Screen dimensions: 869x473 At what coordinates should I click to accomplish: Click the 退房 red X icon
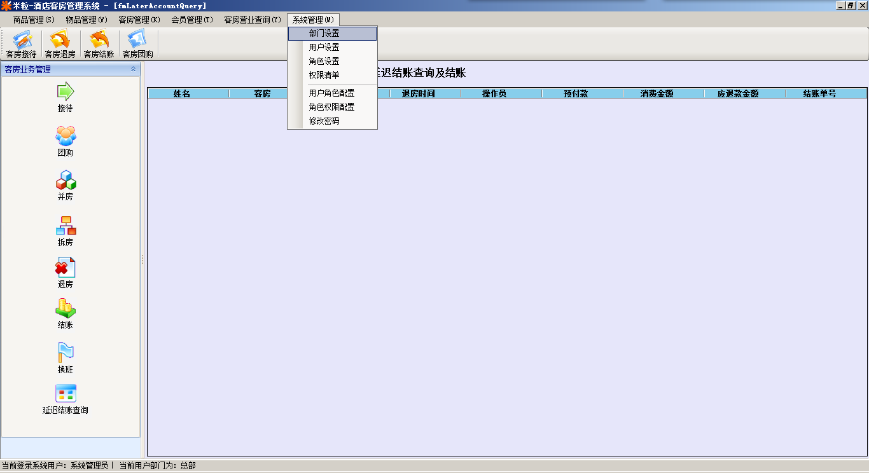point(66,268)
